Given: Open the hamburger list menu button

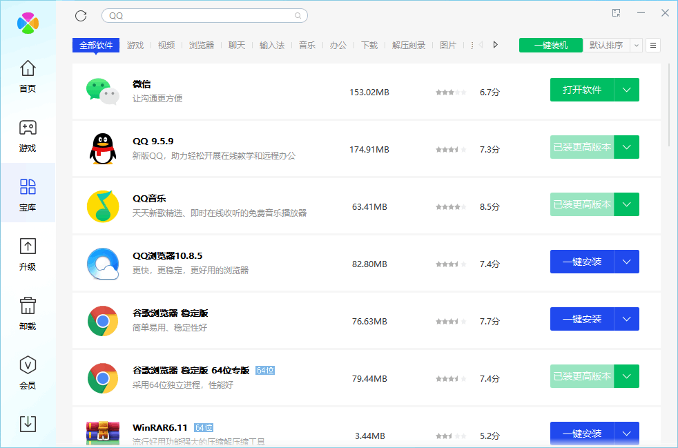Looking at the screenshot, I should click(x=653, y=45).
